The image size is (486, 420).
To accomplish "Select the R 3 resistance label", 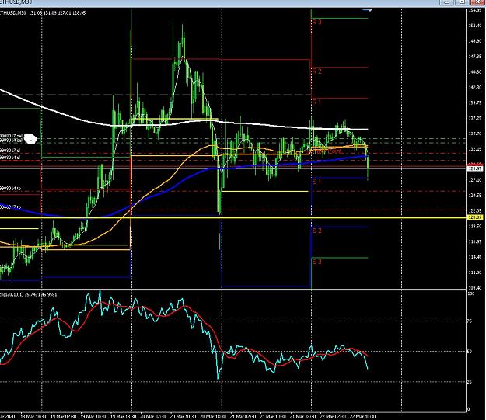I will (x=316, y=23).
